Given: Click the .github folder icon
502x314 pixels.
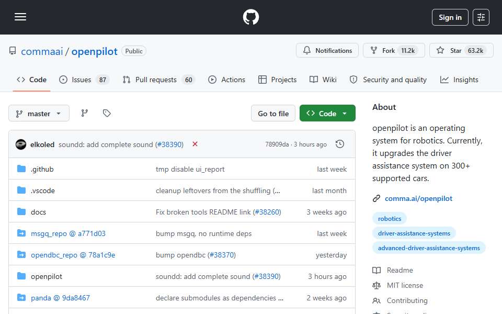Looking at the screenshot, I should pos(21,169).
